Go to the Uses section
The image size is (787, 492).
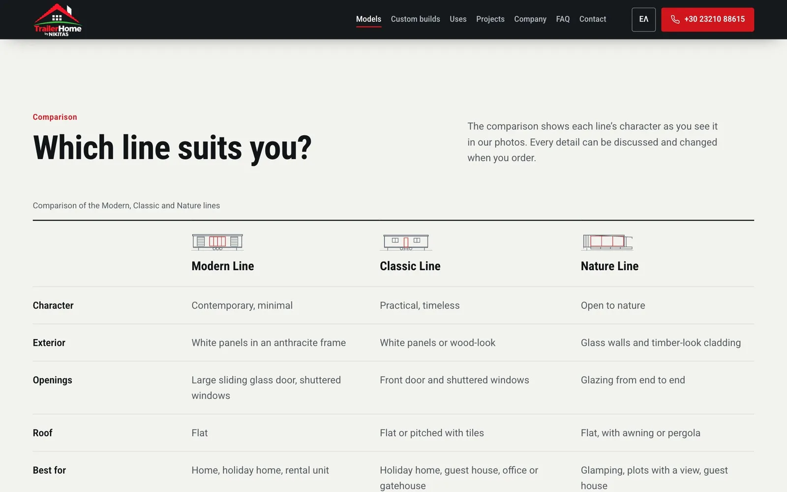click(458, 19)
